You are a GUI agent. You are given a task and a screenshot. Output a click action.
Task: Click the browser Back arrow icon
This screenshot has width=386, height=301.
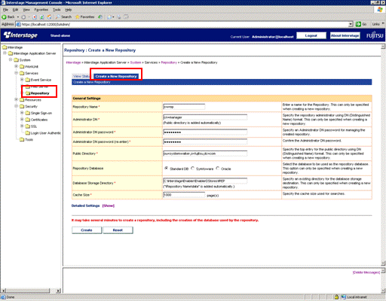4,17
